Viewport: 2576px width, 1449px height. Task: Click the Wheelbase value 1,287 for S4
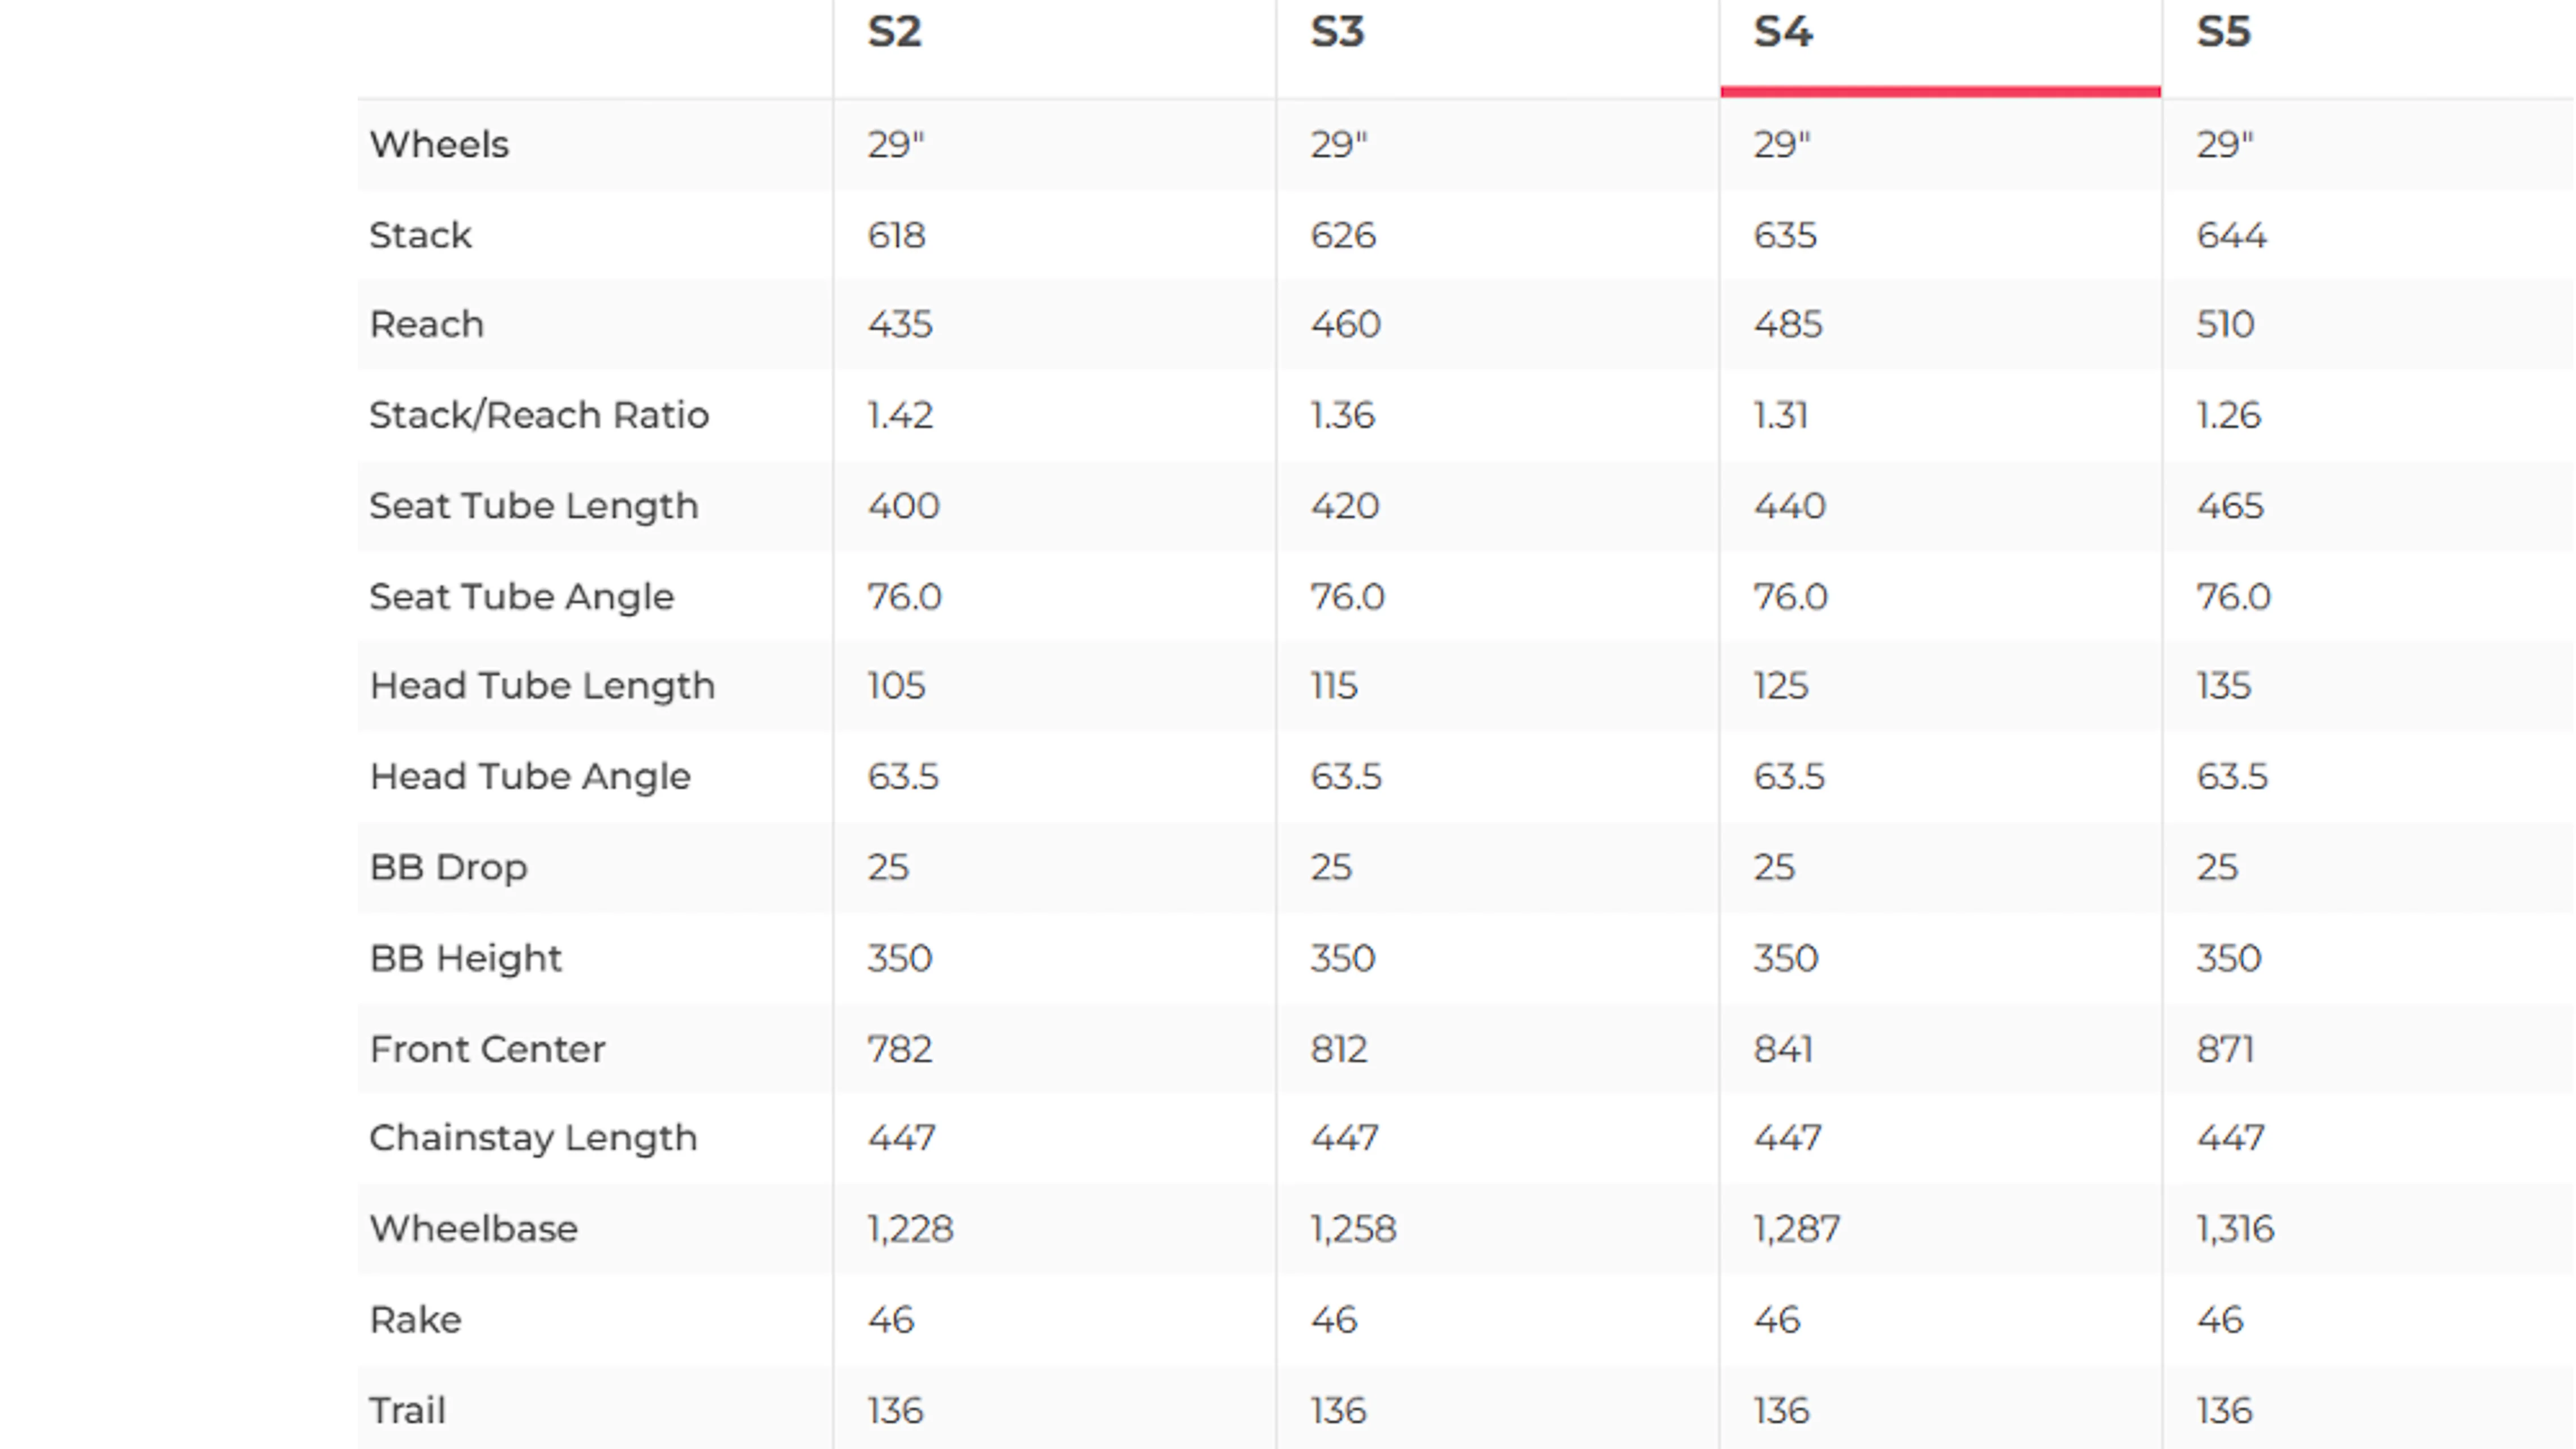[x=1796, y=1229]
